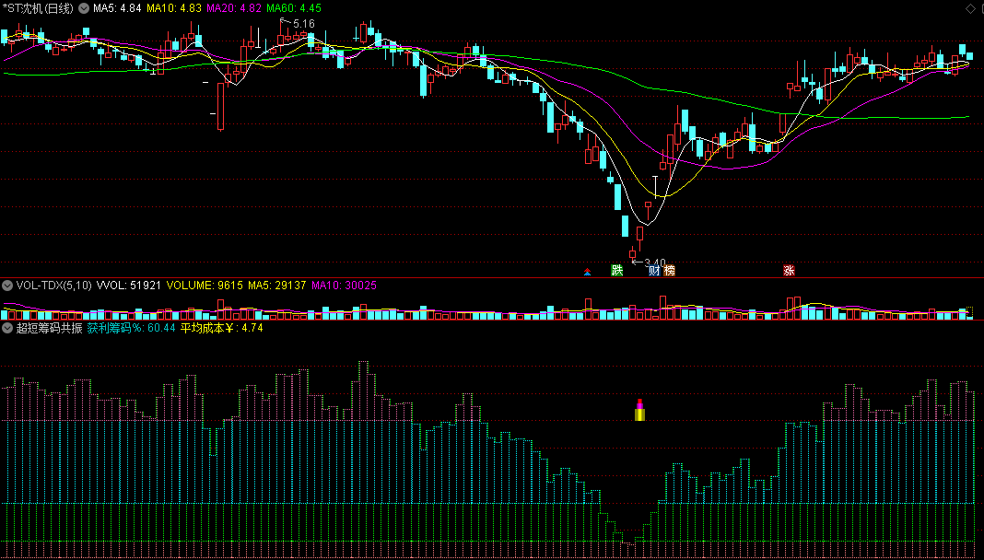Image resolution: width=984 pixels, height=560 pixels.
Task: Click the blue 财 event marker
Action: pyautogui.click(x=654, y=270)
